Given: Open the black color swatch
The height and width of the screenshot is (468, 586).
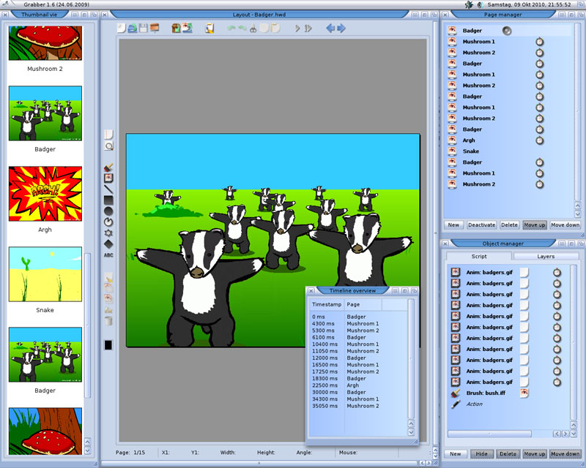Looking at the screenshot, I should click(x=108, y=345).
